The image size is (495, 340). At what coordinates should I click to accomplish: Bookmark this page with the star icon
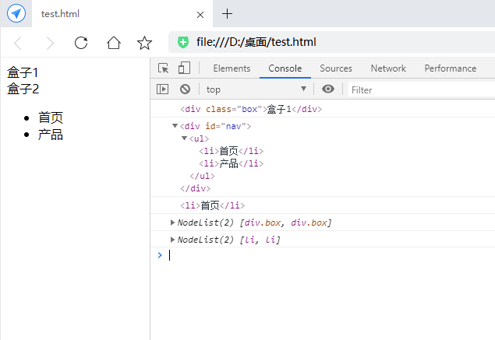[144, 43]
